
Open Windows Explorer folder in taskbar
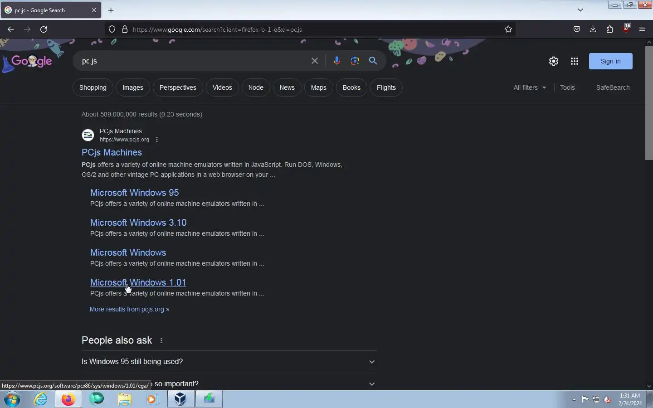[125, 399]
